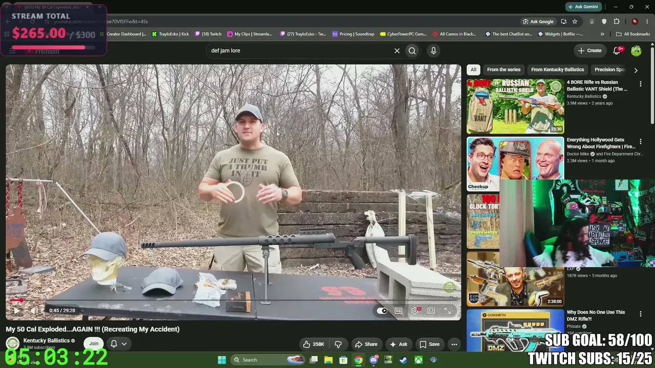Open the Chrome profile avatar
The image size is (655, 368).
coord(635,21)
